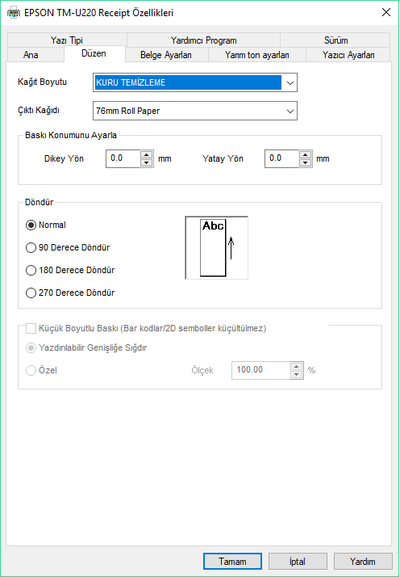Close the EPSON TM-U220 properties dialog

386,12
